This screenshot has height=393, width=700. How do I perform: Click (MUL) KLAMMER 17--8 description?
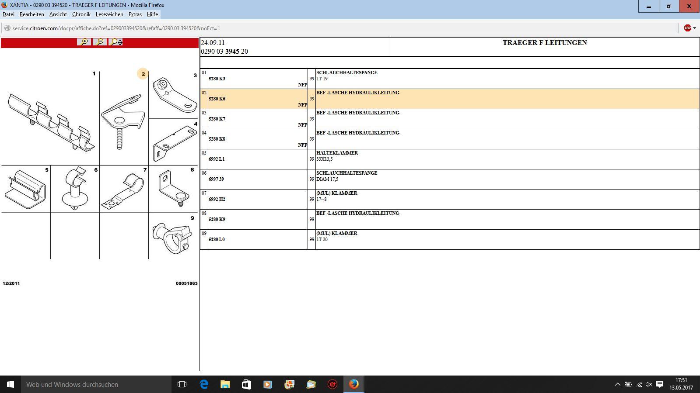[336, 196]
